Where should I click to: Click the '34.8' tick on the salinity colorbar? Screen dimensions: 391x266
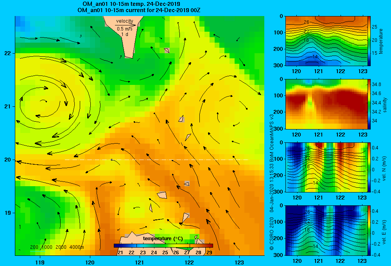(376, 84)
